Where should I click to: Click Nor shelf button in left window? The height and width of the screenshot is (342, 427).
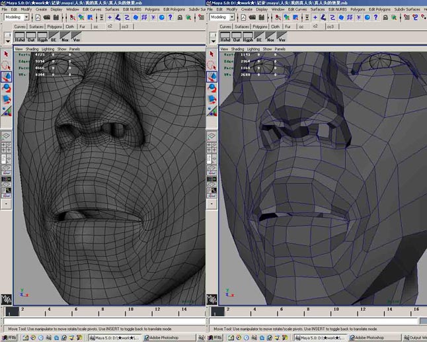pyautogui.click(x=65, y=36)
